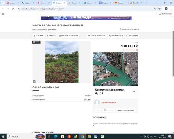
Task: Click arrow next to 'Космическая съемка и ДЗЗ'
Action: (134, 91)
